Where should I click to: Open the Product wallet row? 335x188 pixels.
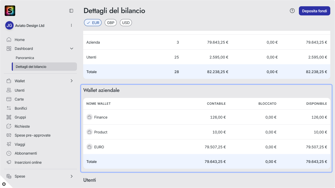pyautogui.click(x=207, y=132)
